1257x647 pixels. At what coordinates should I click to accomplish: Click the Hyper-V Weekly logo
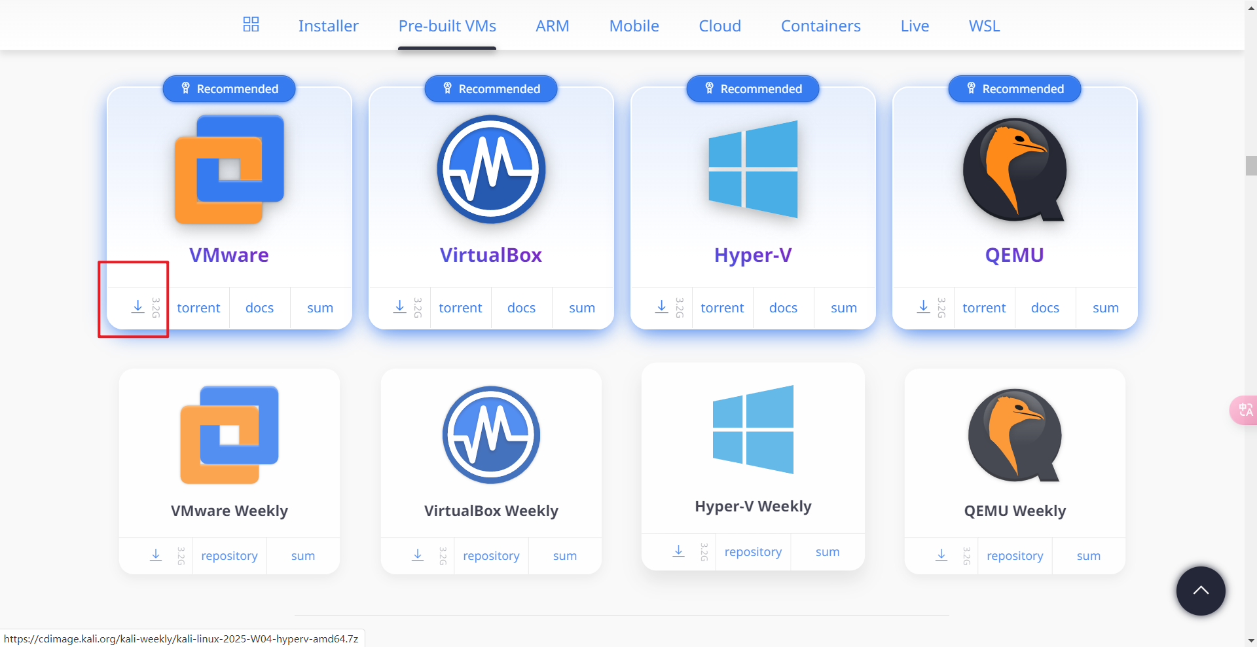click(x=753, y=430)
